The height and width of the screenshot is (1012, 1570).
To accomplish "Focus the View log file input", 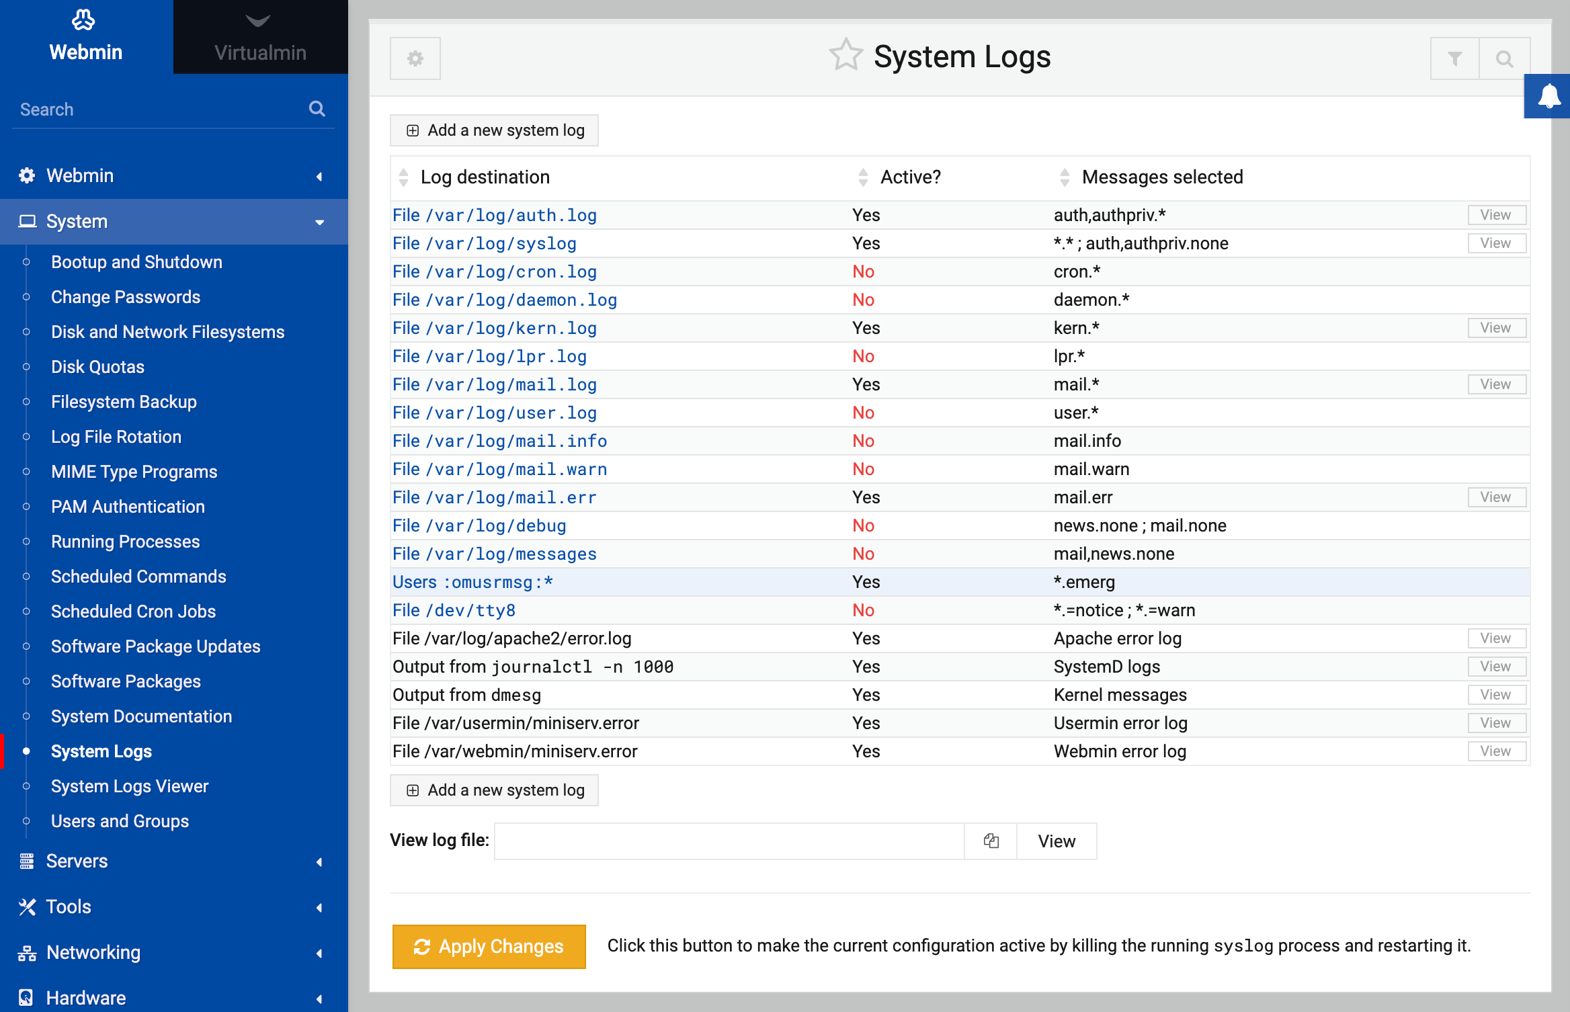I will click(729, 841).
